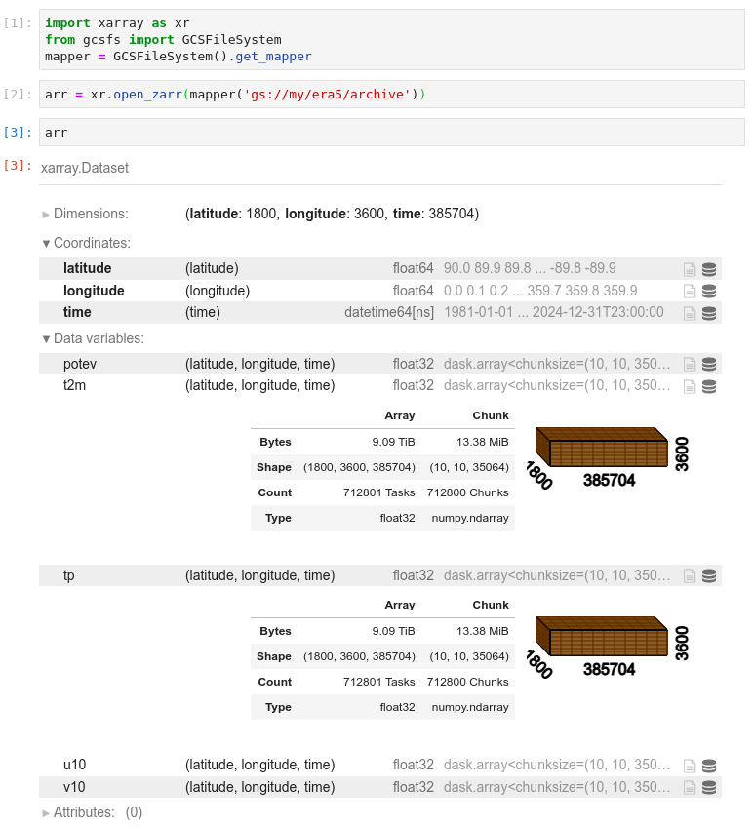Show attributes icon for t2m variable
Screen dimensions: 754x827
[x=689, y=386]
